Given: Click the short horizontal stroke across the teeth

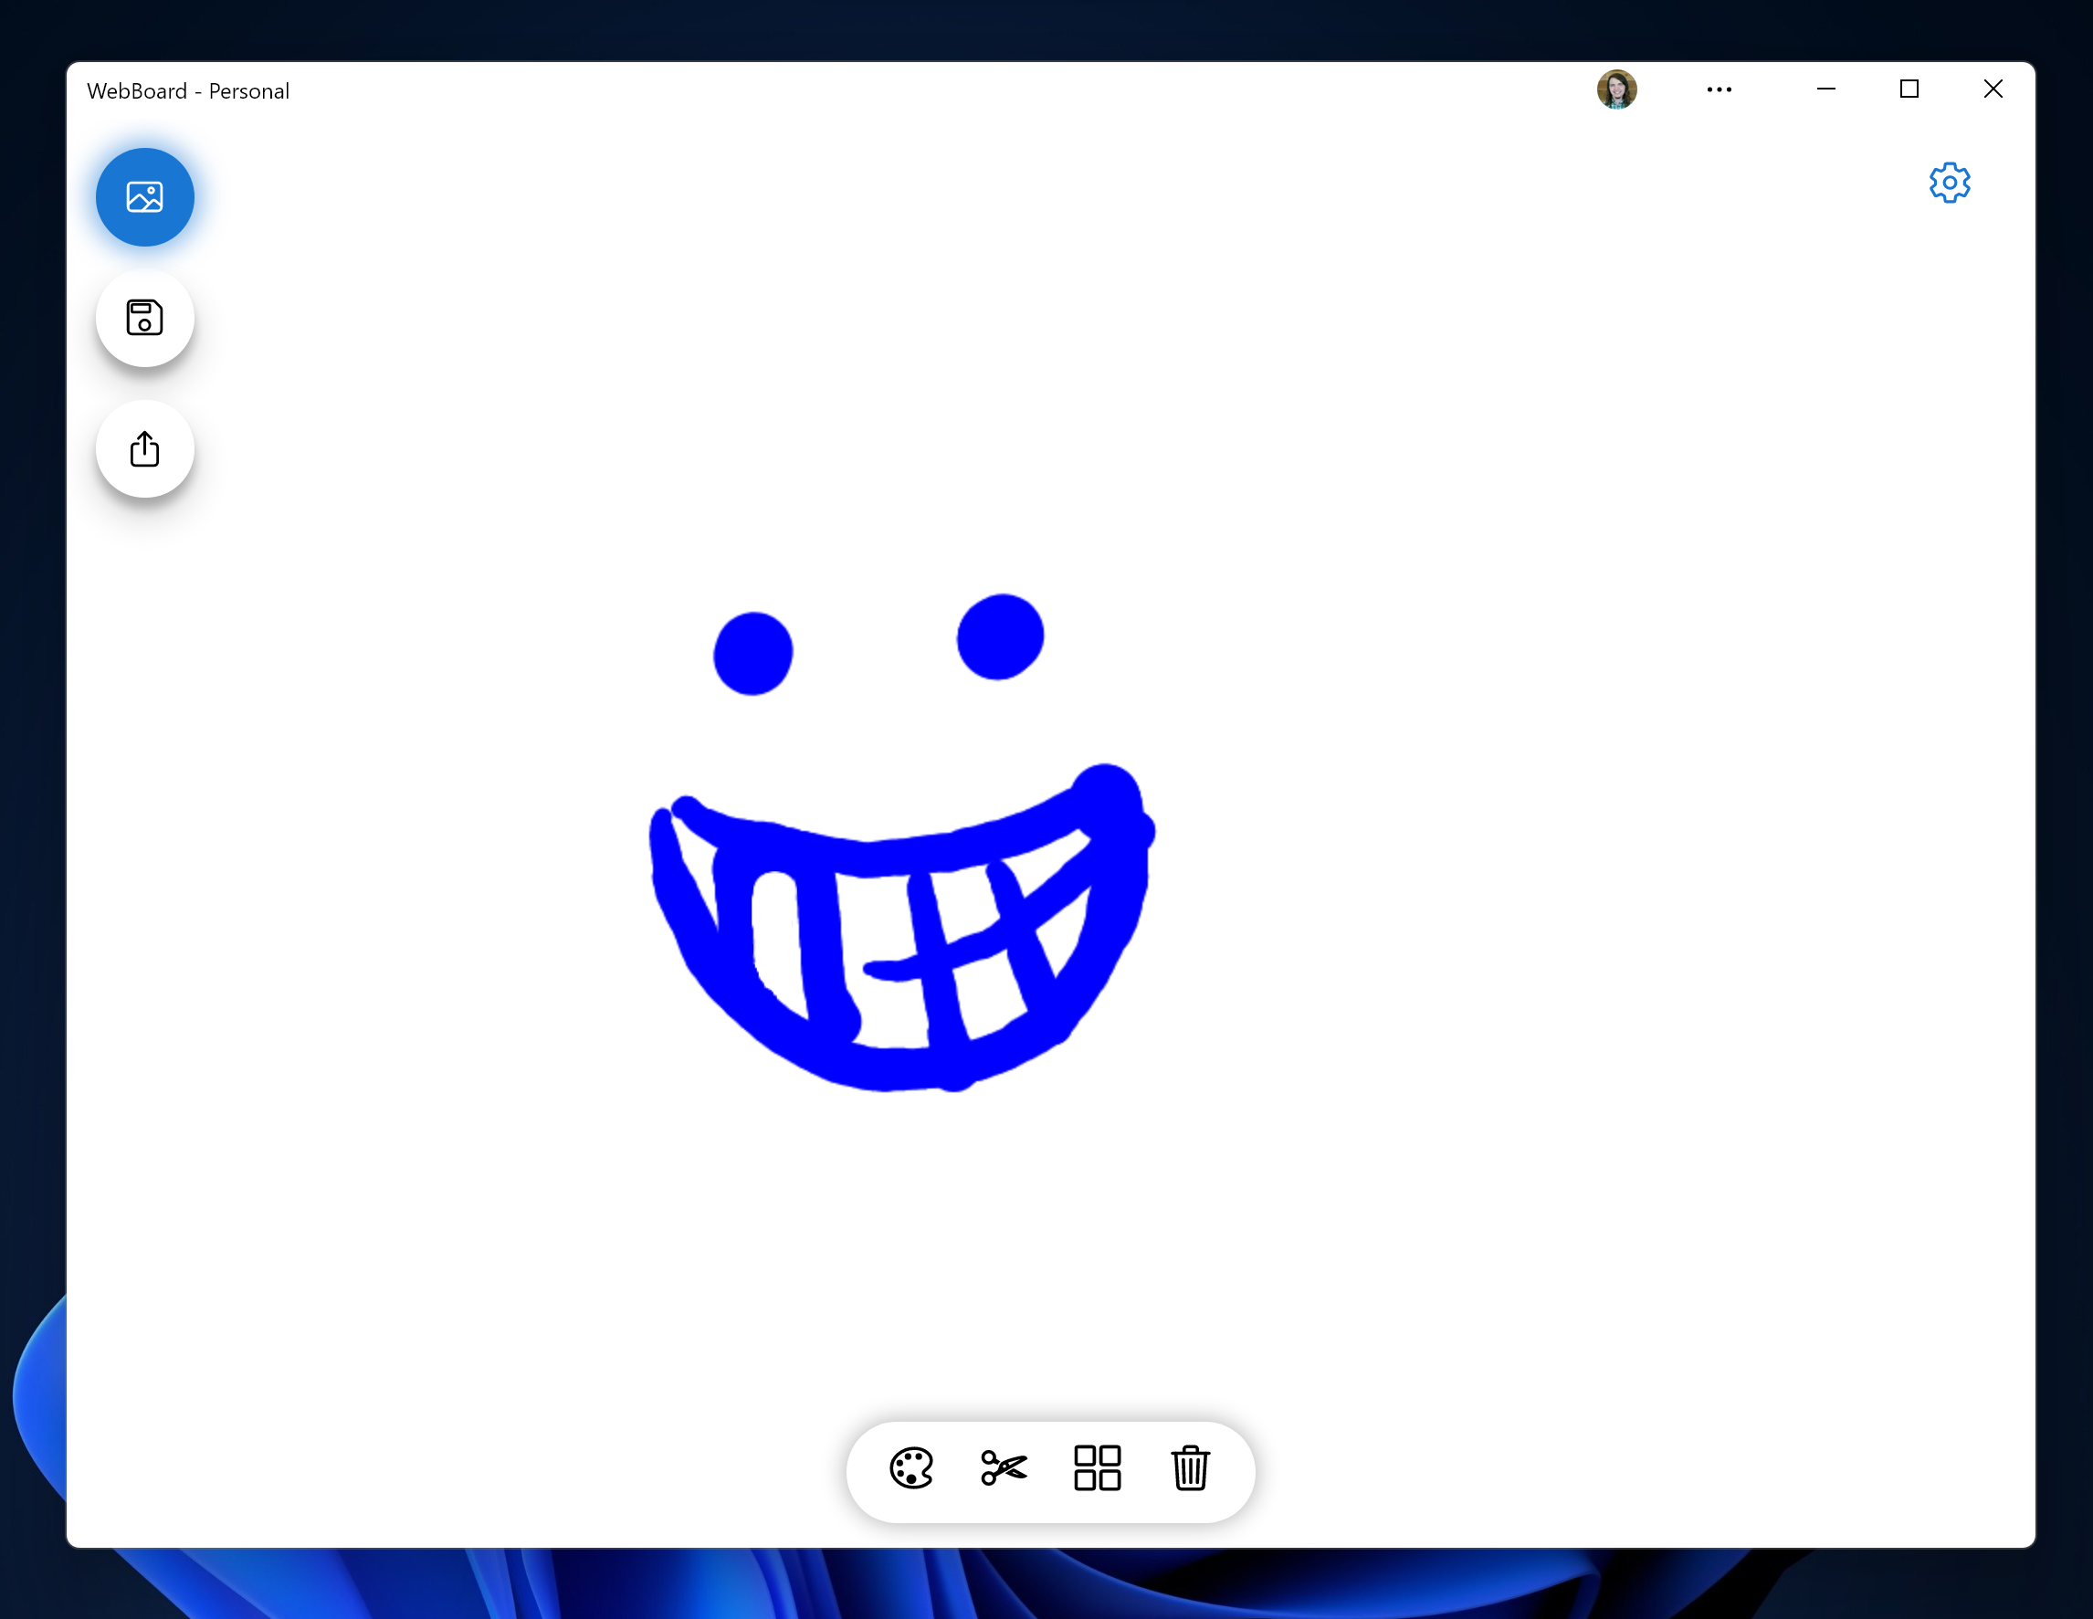Looking at the screenshot, I should (896, 970).
